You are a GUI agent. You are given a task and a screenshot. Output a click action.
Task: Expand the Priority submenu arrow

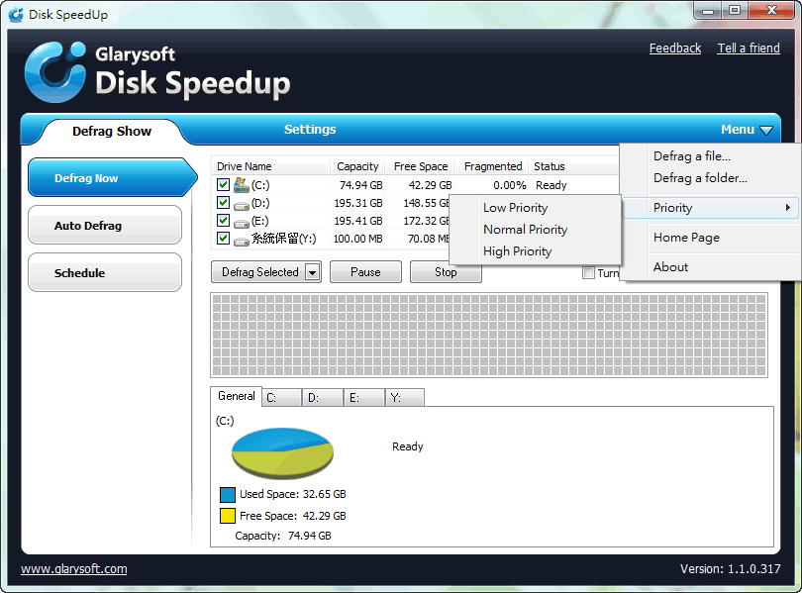[x=788, y=208]
